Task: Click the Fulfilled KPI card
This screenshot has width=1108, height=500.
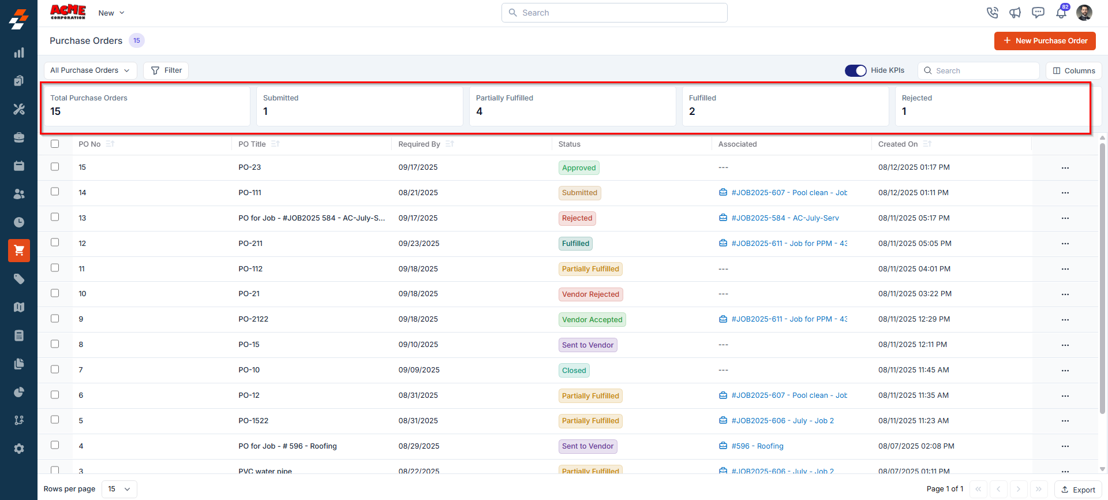Action: (785, 106)
